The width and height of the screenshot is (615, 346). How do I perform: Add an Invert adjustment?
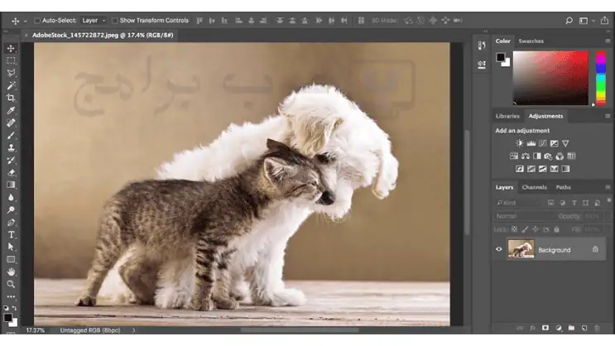(520, 169)
